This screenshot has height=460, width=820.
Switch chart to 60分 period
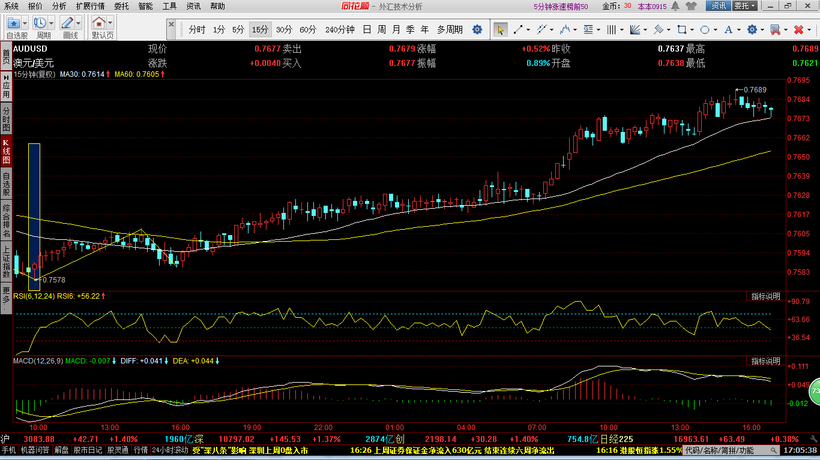tap(308, 29)
